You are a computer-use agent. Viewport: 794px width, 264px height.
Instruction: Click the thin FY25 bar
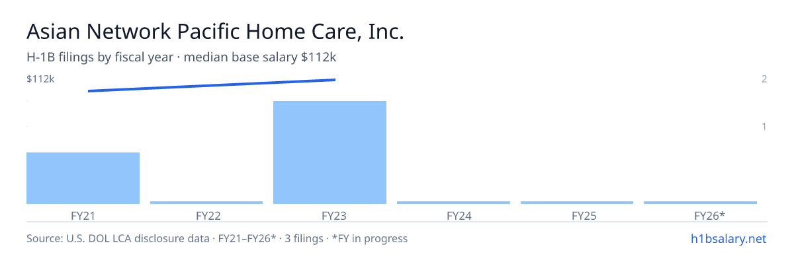coord(577,203)
